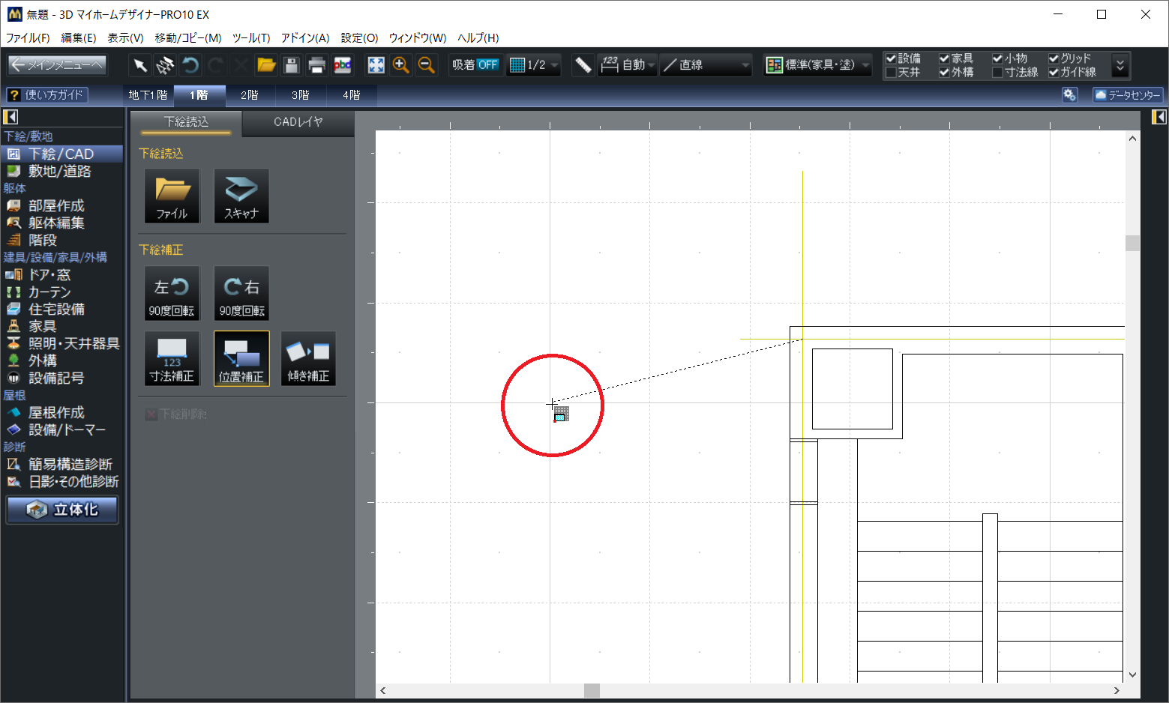Toggle the 吸着 OFF snap switch
Screen dimensions: 1169x703
[x=475, y=65]
